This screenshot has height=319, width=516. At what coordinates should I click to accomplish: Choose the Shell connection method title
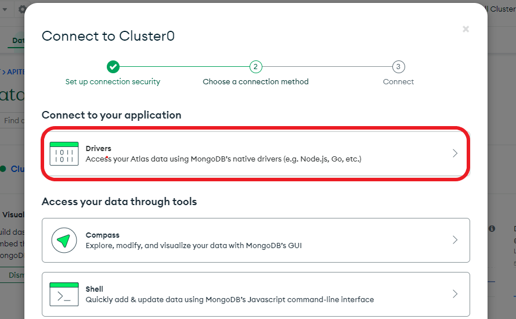coord(95,289)
